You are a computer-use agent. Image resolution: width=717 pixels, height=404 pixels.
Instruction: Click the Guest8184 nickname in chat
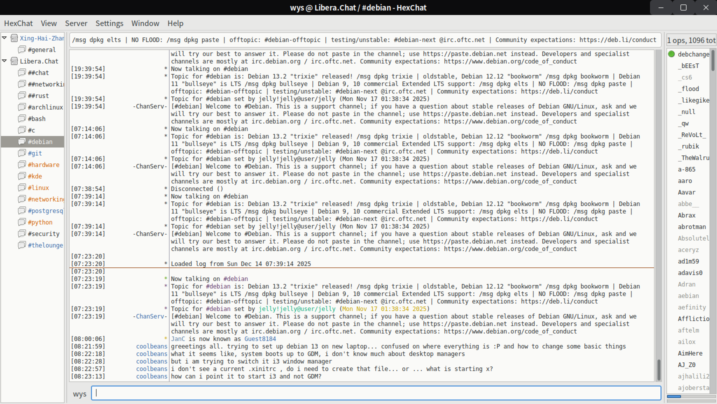coord(260,339)
